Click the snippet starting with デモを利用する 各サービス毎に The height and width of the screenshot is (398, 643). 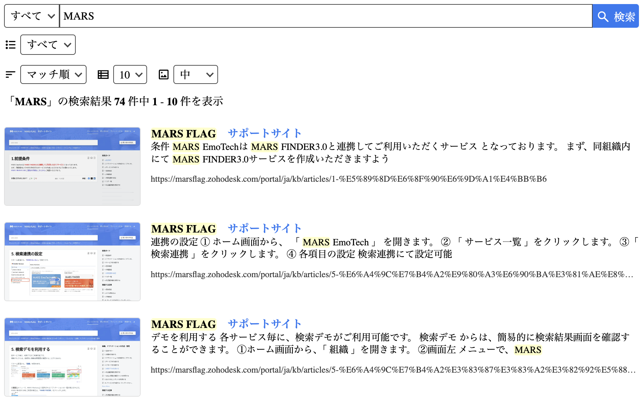tap(390, 344)
